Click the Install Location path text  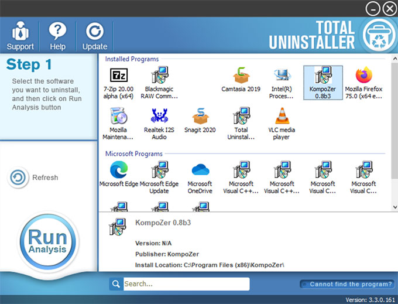(x=210, y=265)
